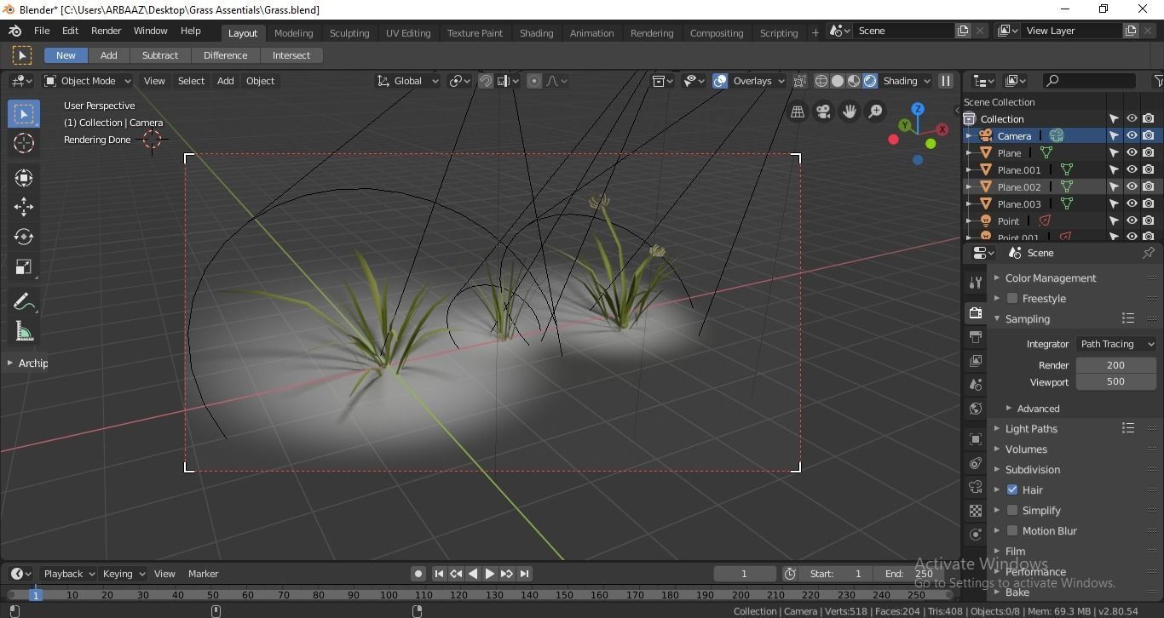
Task: Click the zoom view magnifier icon
Action: pyautogui.click(x=875, y=112)
